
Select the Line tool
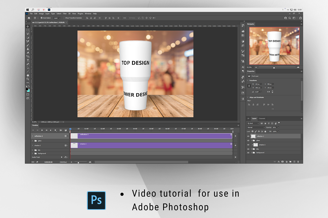pos(28,71)
